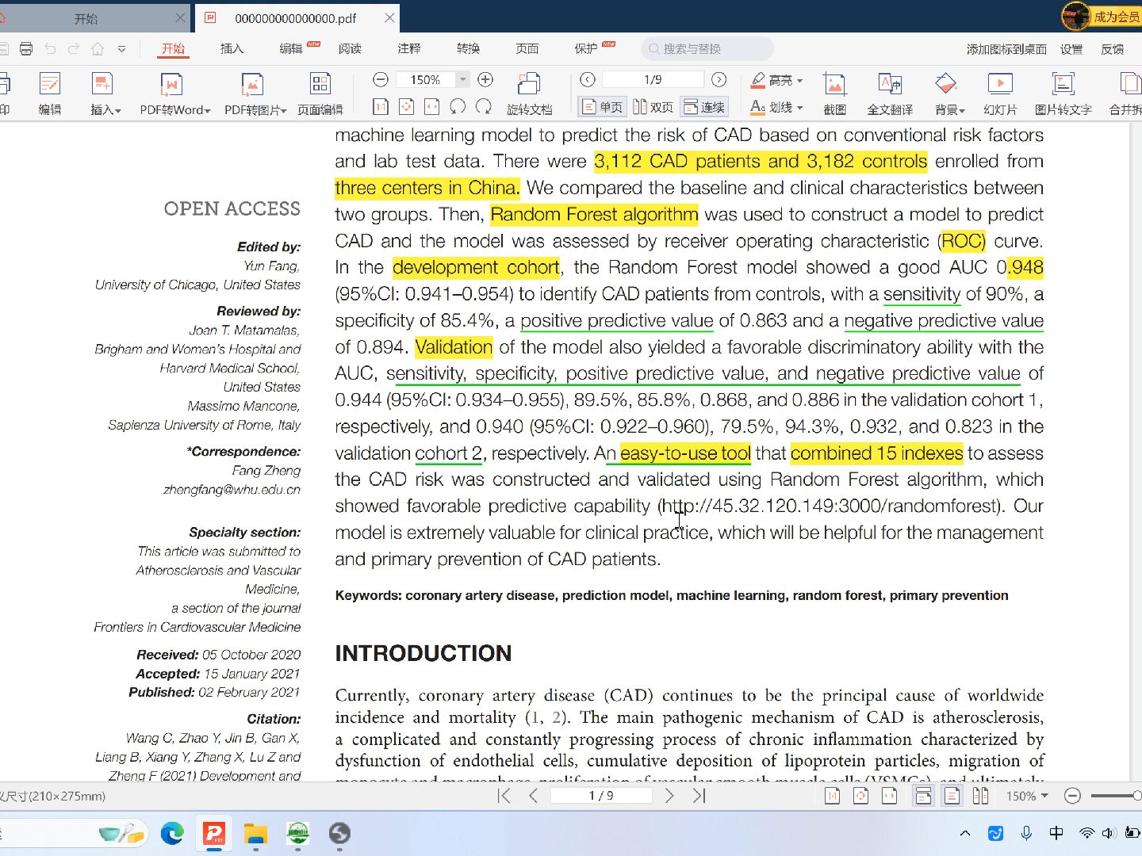Jump to last page in status bar
Image resolution: width=1142 pixels, height=856 pixels.
pyautogui.click(x=699, y=796)
